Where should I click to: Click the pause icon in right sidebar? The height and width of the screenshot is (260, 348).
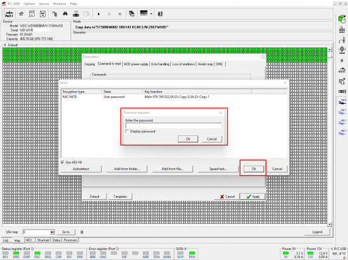pyautogui.click(x=342, y=60)
